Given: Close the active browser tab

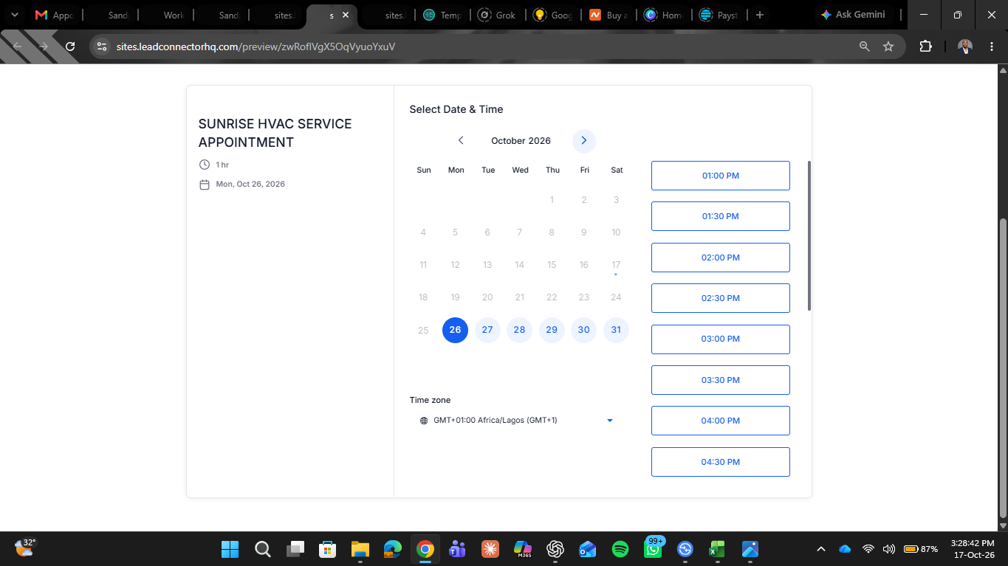Looking at the screenshot, I should click(345, 15).
